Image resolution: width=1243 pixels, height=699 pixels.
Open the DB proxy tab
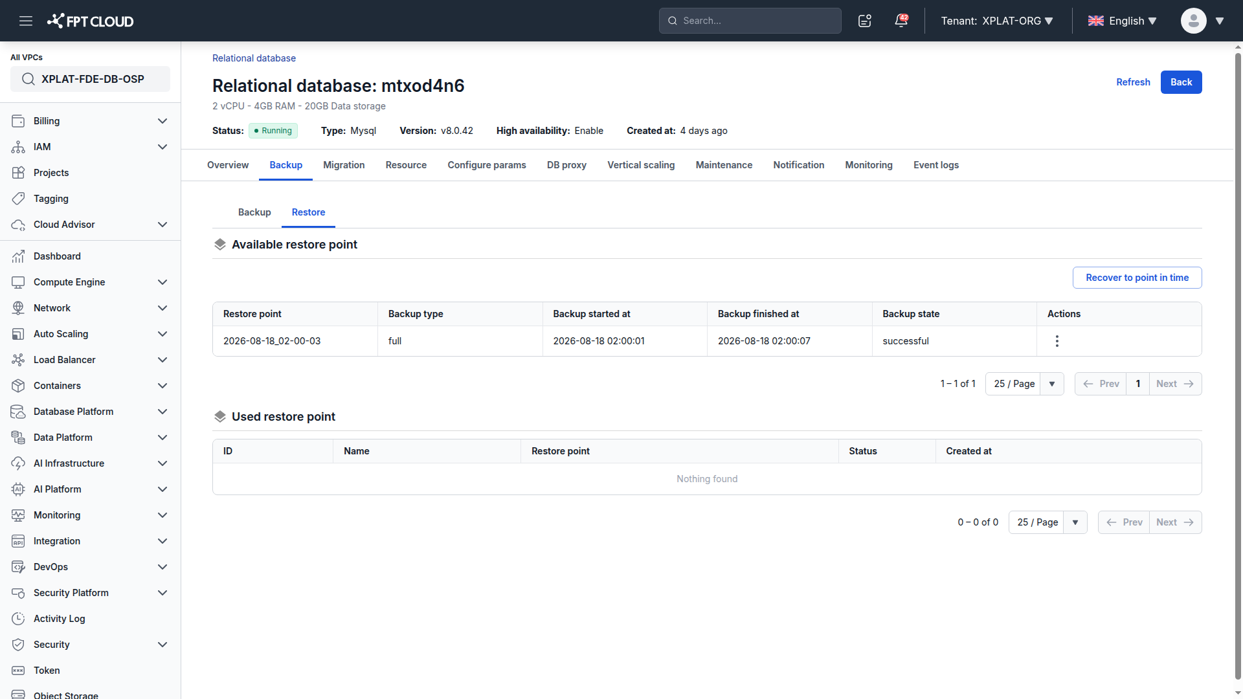tap(566, 165)
